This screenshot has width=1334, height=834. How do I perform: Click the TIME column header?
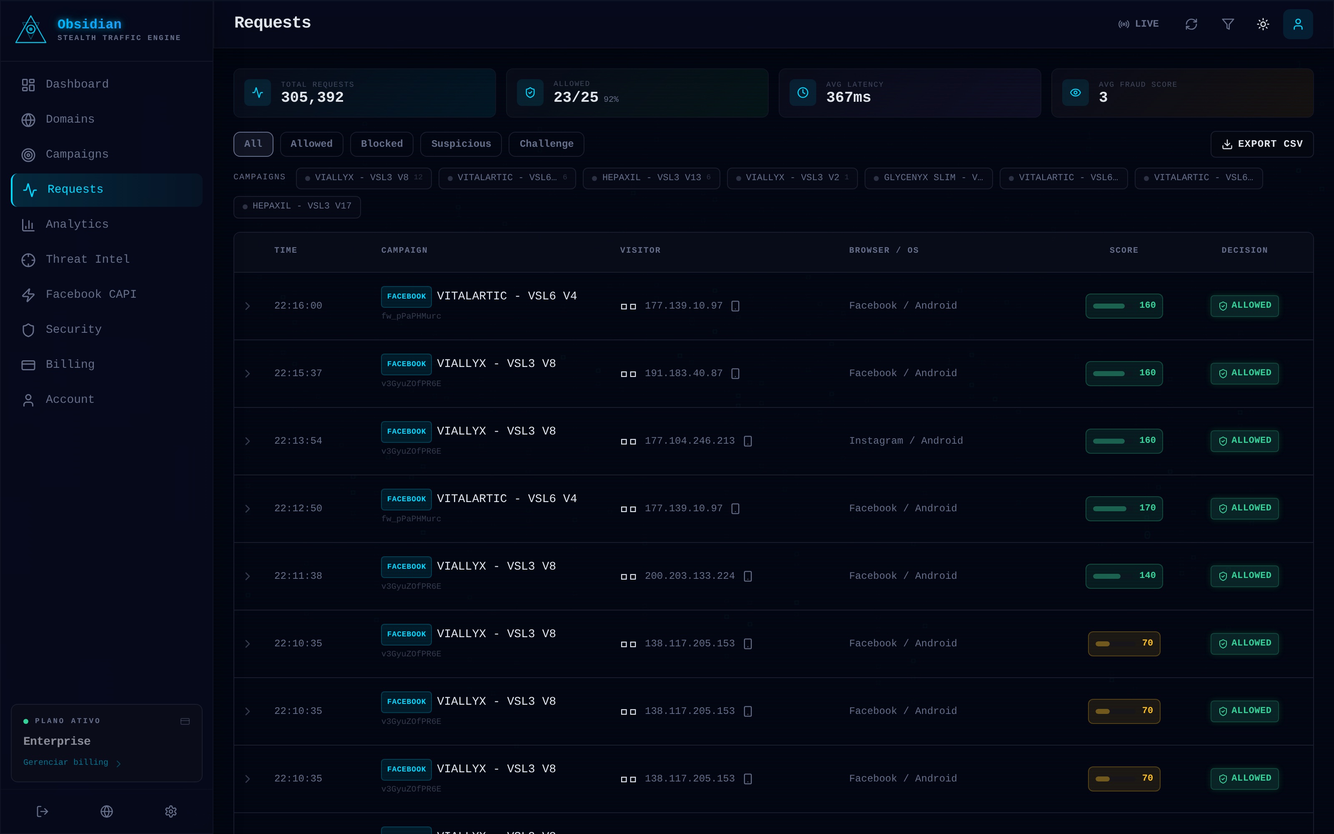(286, 251)
